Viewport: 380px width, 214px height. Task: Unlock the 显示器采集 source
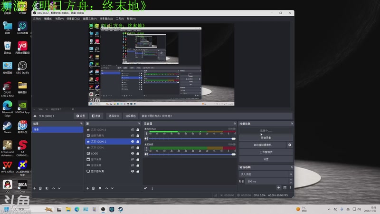[138, 171]
